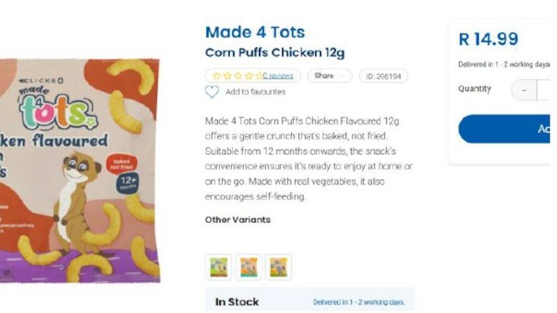Select the third rating star
Image resolution: width=557 pixels, height=313 pixels.
pos(238,76)
